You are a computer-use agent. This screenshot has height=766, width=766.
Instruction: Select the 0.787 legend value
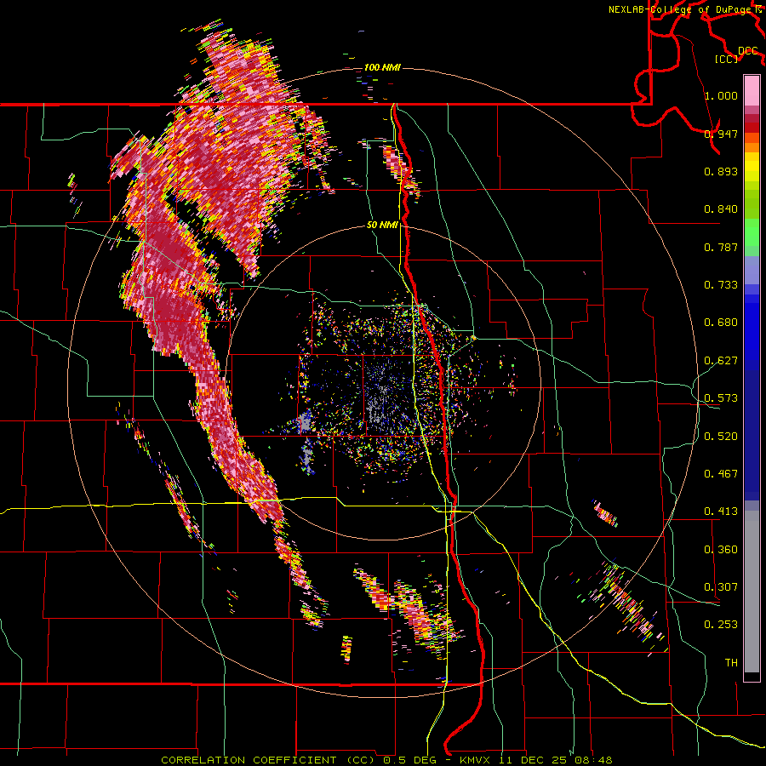[721, 247]
